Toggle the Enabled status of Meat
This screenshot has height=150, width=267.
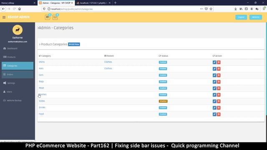coord(163,88)
